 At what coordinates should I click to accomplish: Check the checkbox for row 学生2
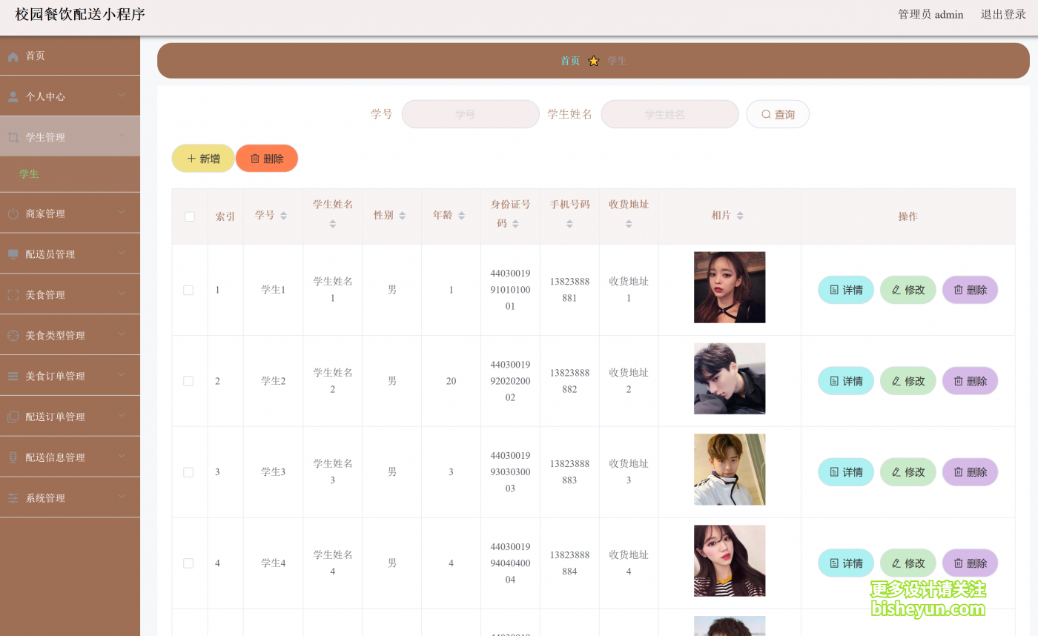point(188,381)
